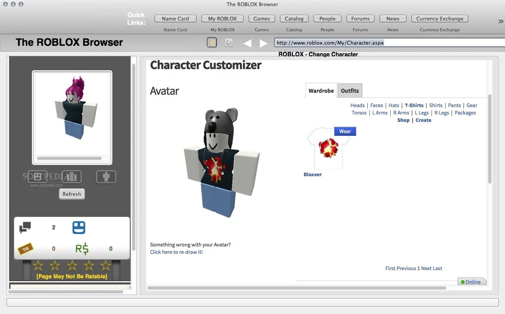
Task: Switch to the Wardrobe tab
Action: 321,90
